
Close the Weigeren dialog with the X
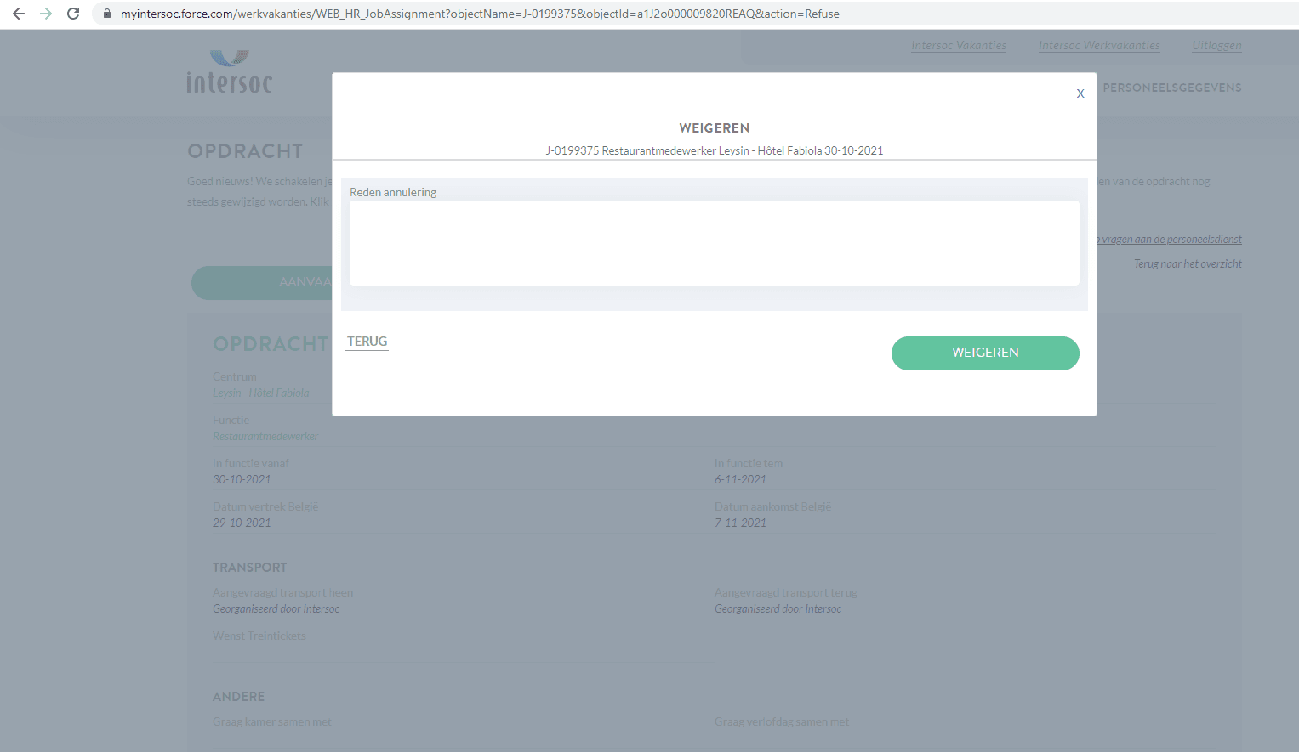(x=1080, y=93)
